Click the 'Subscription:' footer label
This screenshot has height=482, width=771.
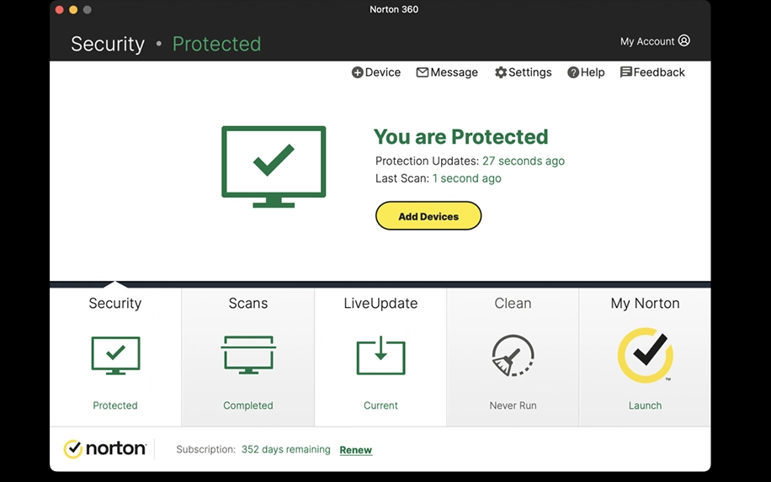pyautogui.click(x=205, y=449)
